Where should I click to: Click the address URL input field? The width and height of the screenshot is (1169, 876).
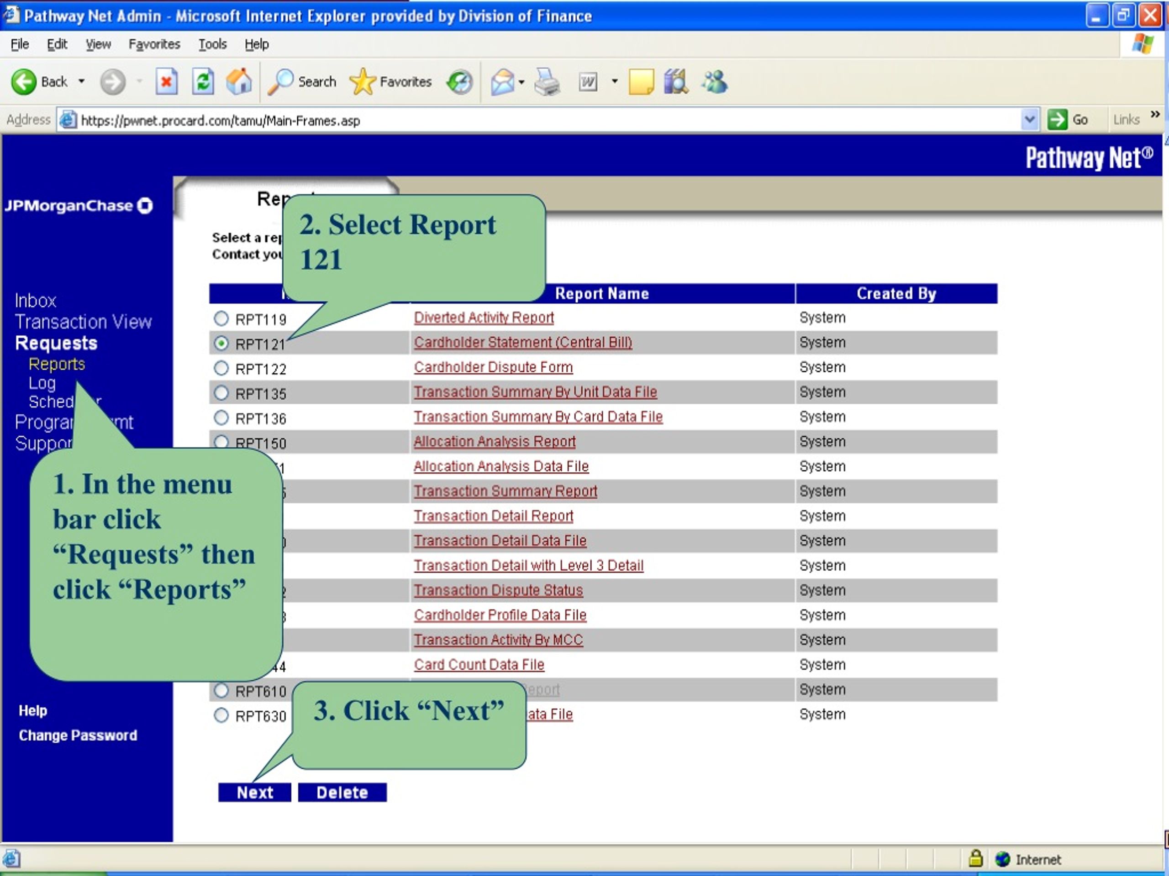(547, 120)
